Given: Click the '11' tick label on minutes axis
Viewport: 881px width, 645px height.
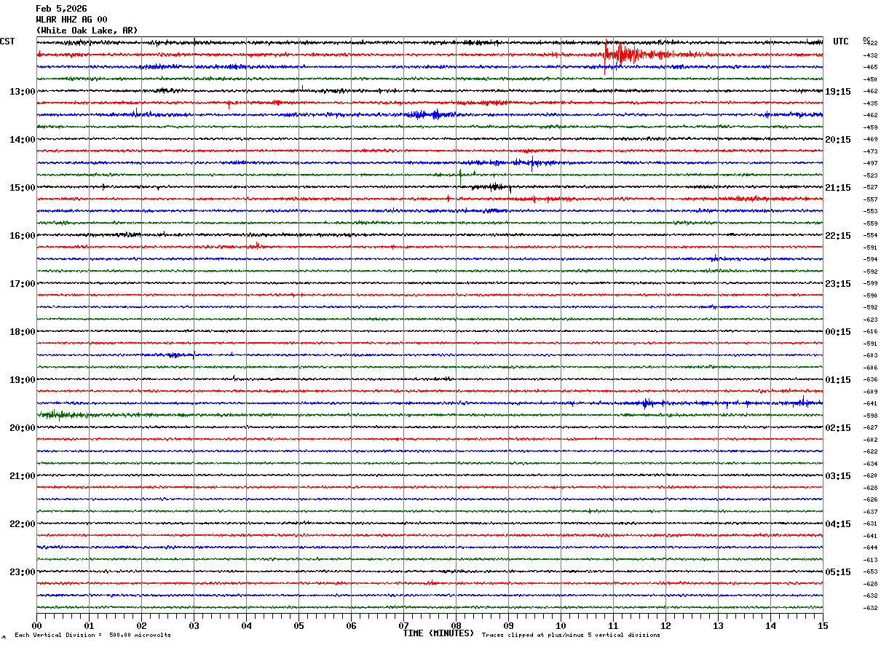Looking at the screenshot, I should tap(613, 625).
